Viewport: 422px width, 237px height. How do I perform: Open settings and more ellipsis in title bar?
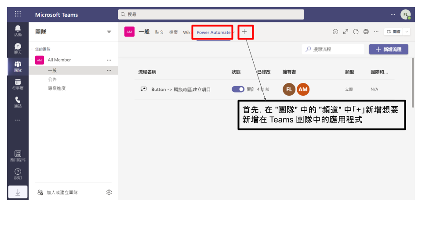393,14
